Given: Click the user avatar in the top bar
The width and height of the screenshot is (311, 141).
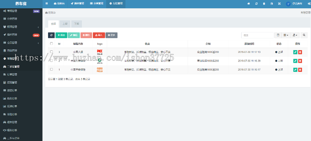Looking at the screenshot, I should [288, 4].
